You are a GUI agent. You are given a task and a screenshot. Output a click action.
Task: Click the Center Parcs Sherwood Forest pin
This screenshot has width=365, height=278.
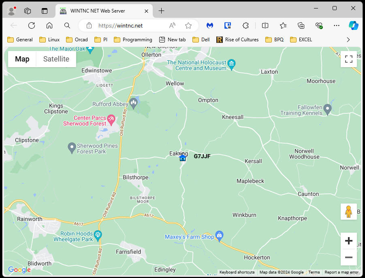tap(111, 119)
